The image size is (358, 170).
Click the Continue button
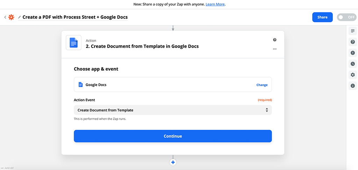[173, 136]
